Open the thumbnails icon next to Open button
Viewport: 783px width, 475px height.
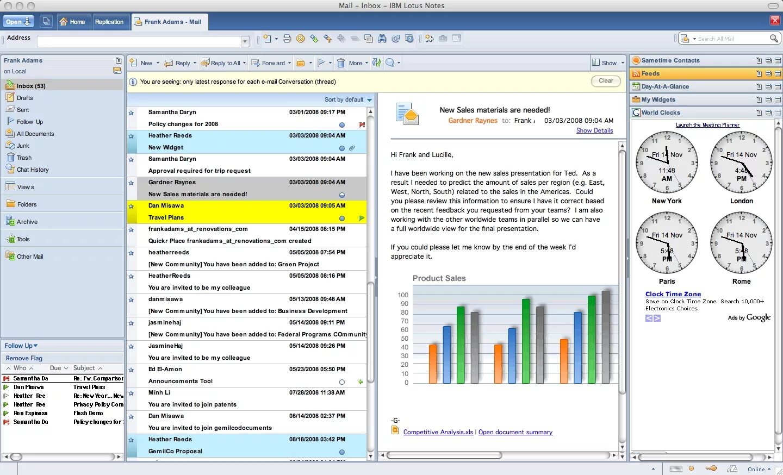point(46,22)
